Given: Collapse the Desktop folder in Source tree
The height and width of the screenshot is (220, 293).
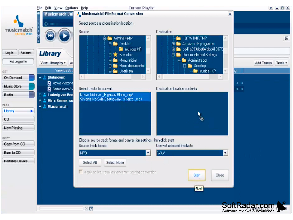Looking at the screenshot, I should pyautogui.click(x=110, y=44).
